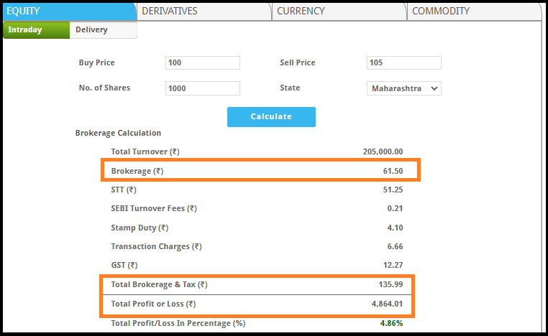
Task: Click the Stamp Duty value 4.10
Action: click(x=395, y=228)
